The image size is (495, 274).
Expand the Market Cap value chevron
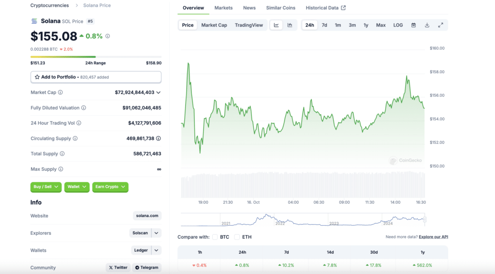pyautogui.click(x=159, y=92)
